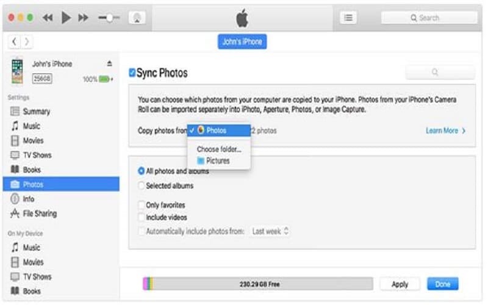Viewport: 488px width, 305px height.
Task: Adjust the volume slider
Action: tap(109, 18)
